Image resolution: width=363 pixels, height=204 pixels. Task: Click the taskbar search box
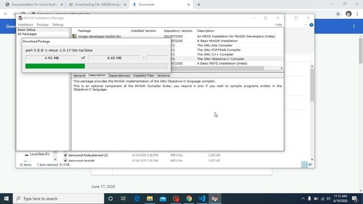tap(58, 198)
